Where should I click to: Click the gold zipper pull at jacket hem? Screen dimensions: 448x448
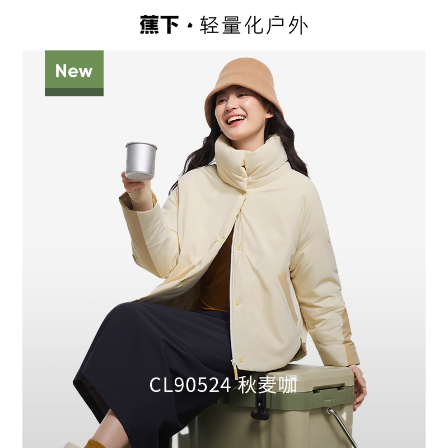pos(235,371)
